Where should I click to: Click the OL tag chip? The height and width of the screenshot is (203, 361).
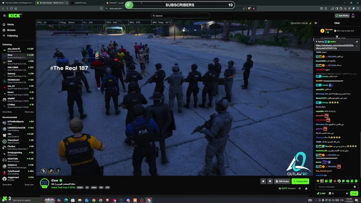point(87,187)
